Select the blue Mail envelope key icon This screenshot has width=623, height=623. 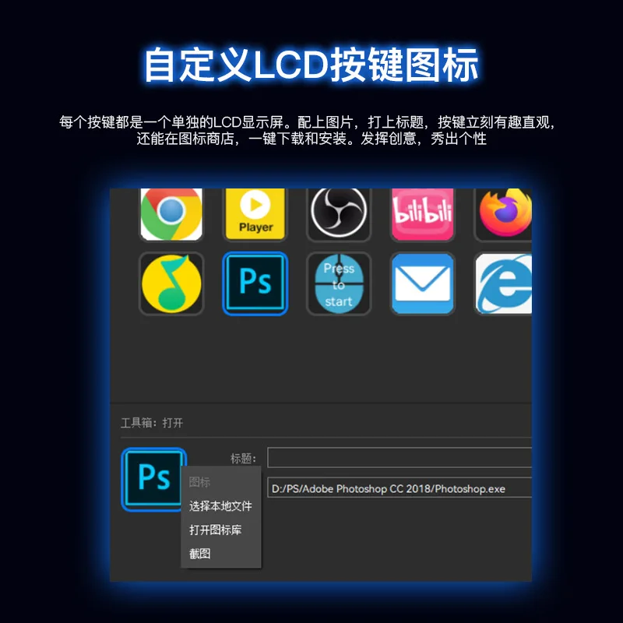(423, 283)
